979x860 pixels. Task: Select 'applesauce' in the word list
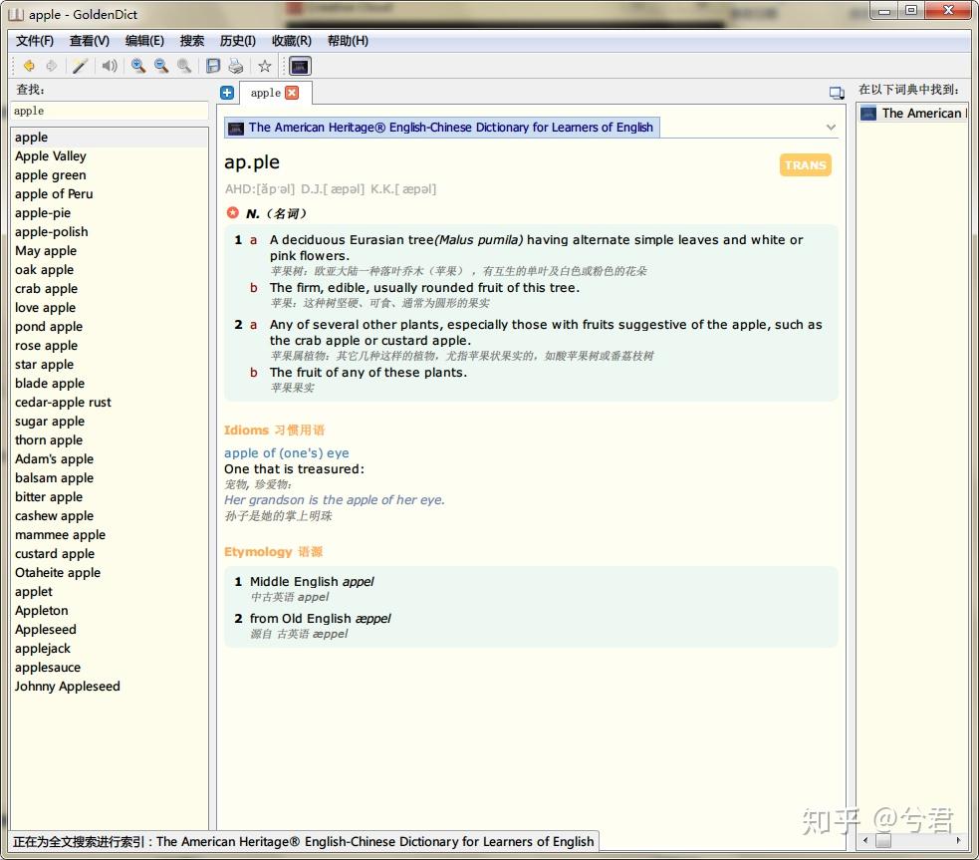(110, 667)
